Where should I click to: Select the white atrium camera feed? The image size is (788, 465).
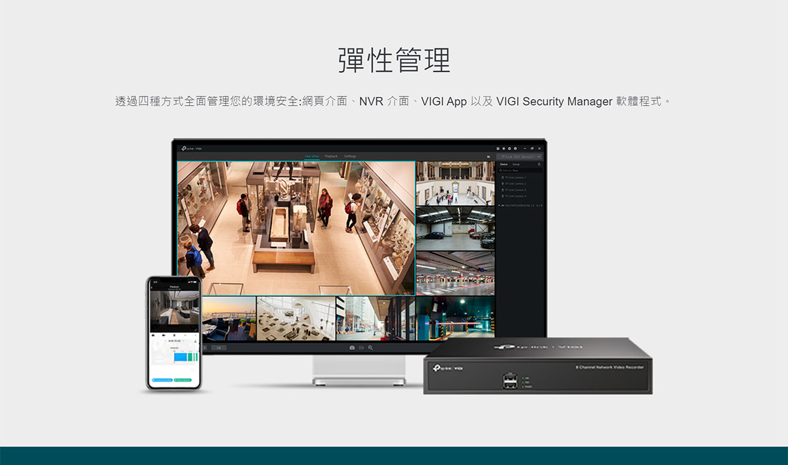[296, 319]
